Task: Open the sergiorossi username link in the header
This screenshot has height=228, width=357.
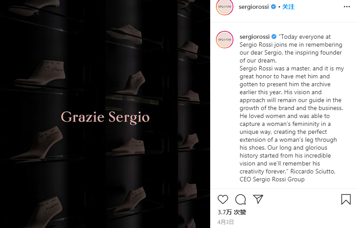Action: pyautogui.click(x=253, y=7)
